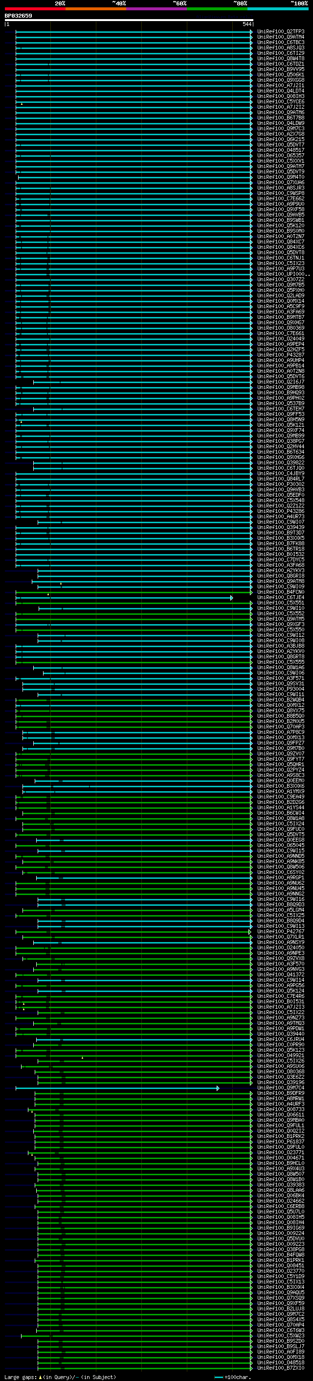The image size is (313, 1381).
Task: Open hit UniRef100_A9S8C3
Action: pos(281,775)
